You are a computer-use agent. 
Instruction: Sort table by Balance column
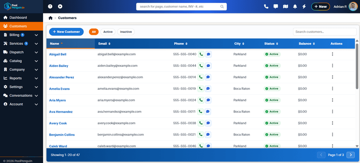click(307, 43)
